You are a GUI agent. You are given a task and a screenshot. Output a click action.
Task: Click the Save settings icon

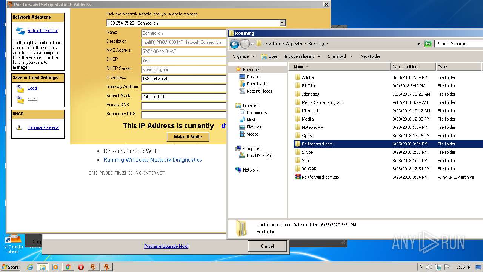20,99
